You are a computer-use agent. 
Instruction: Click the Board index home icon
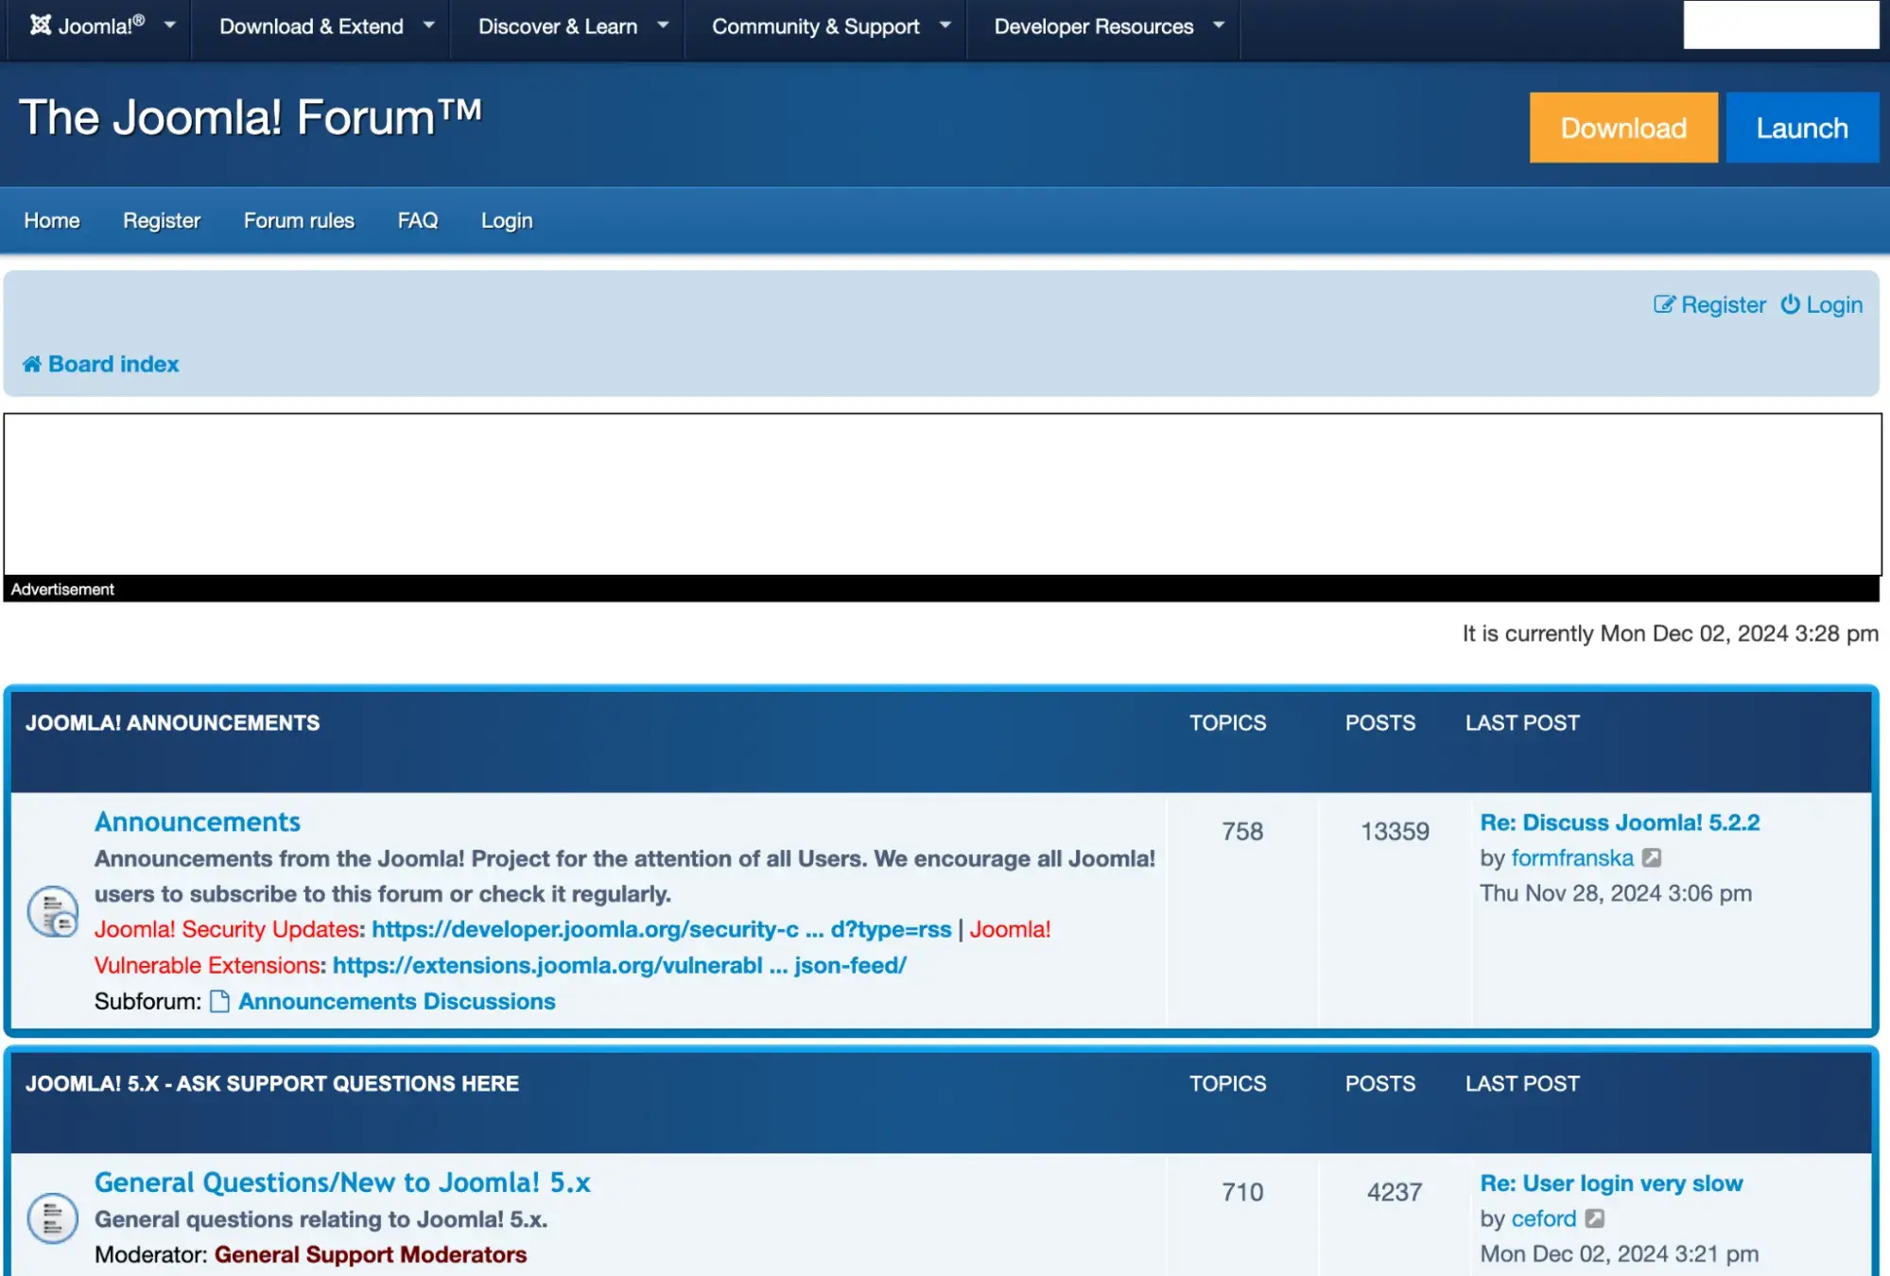click(32, 364)
